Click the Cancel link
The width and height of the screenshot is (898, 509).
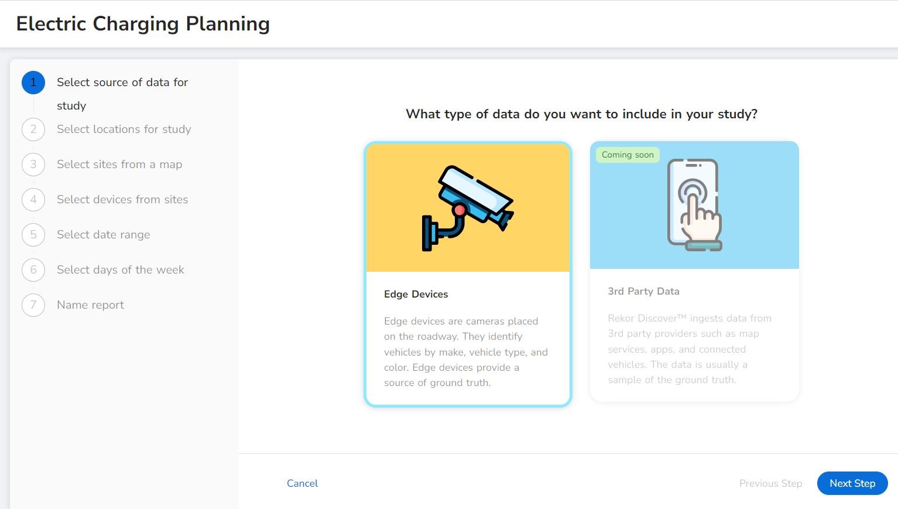coord(302,483)
